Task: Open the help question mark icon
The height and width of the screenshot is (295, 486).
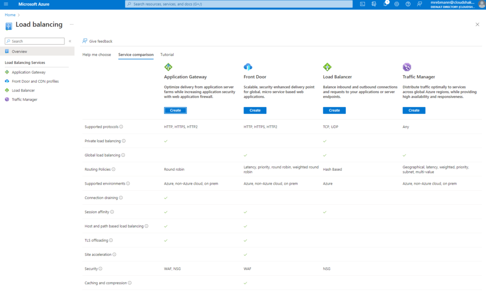Action: (408, 4)
